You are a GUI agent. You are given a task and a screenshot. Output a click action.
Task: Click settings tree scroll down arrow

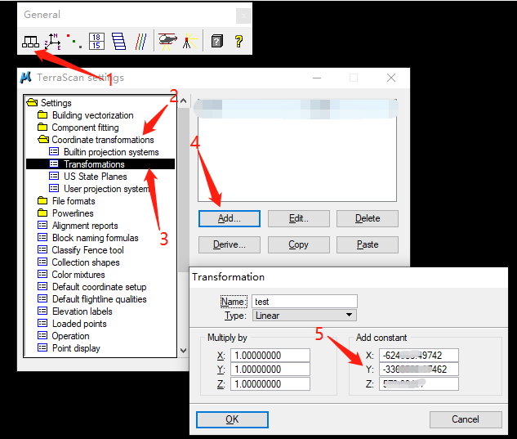pos(183,351)
